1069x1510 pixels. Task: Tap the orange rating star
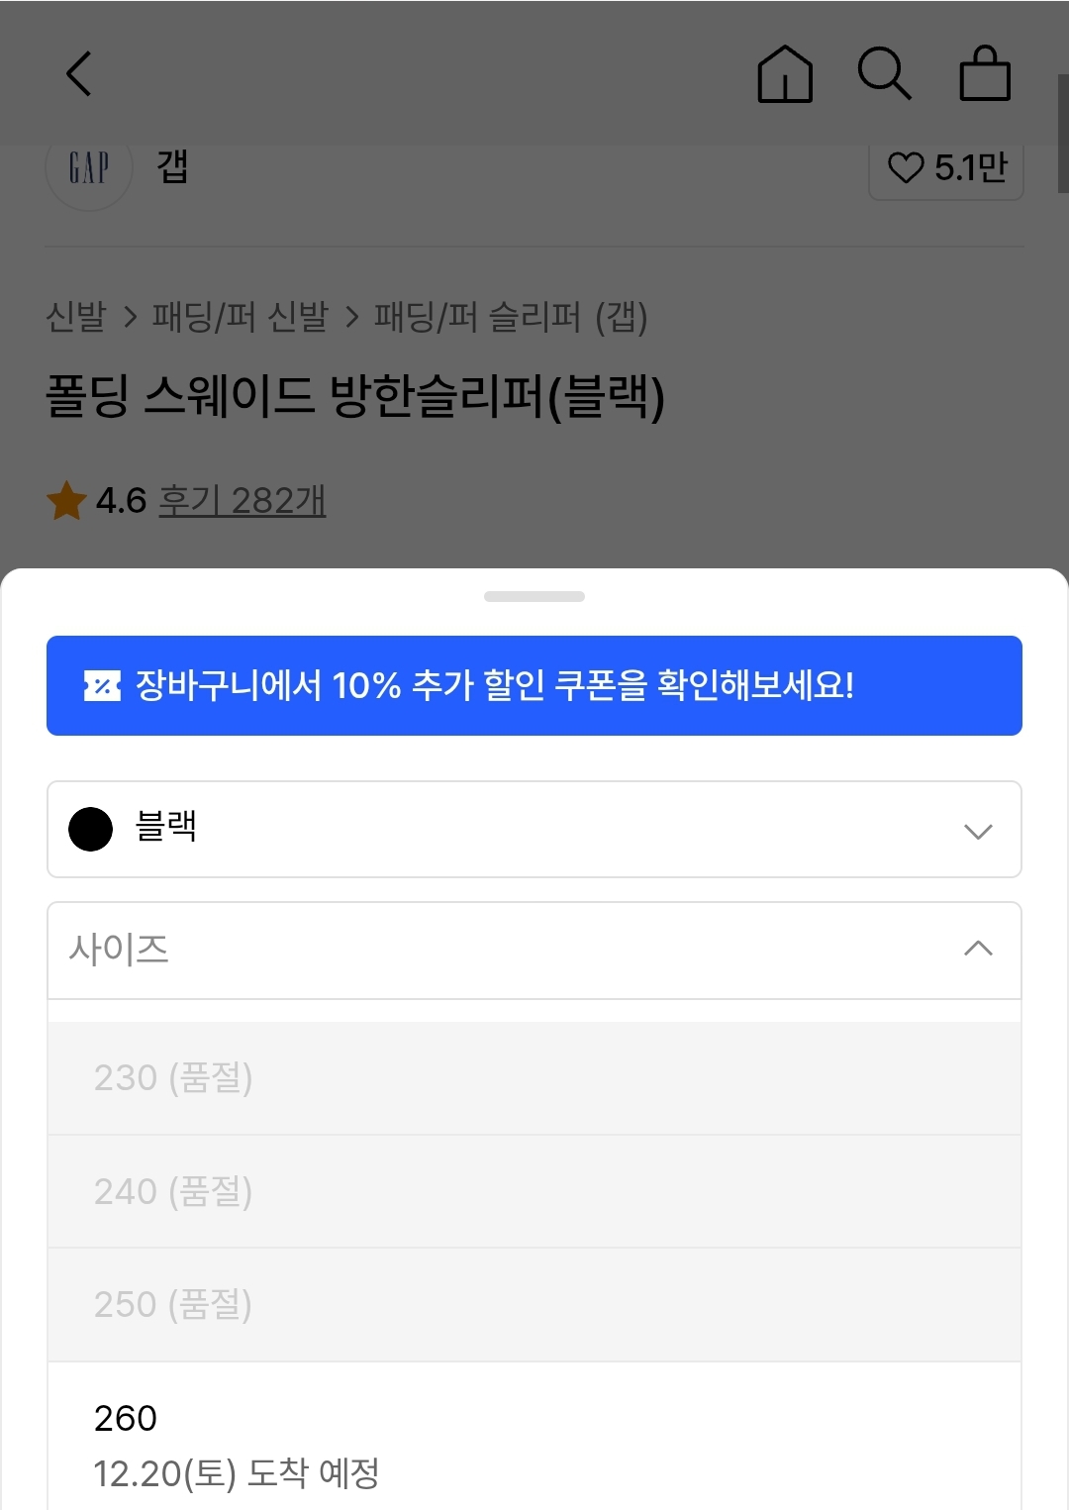[x=67, y=501]
